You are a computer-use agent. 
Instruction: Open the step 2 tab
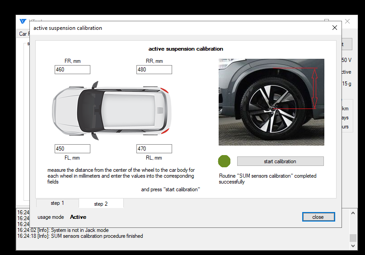click(x=101, y=204)
